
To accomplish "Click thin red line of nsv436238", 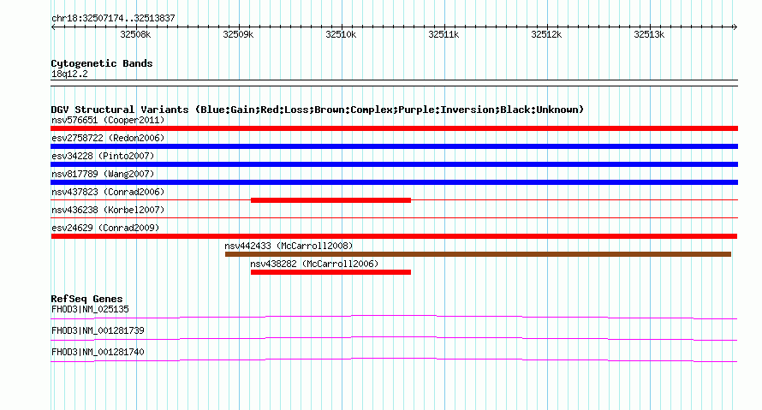I will coord(394,218).
